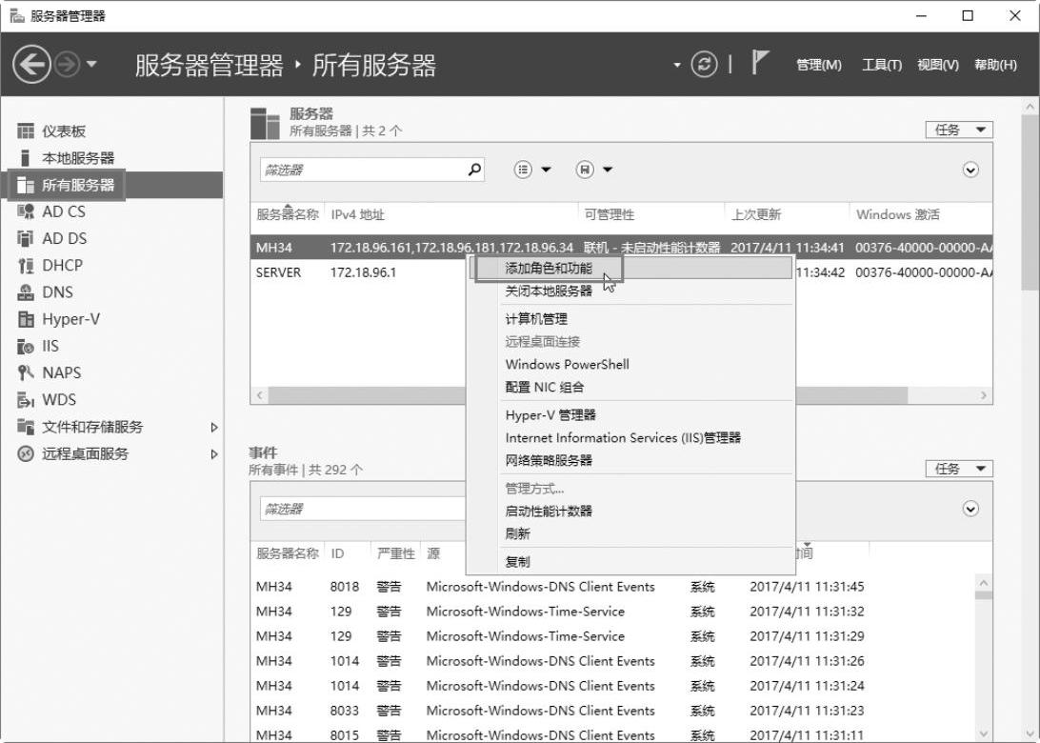
Task: Choose Windows PowerShell in context menu
Action: (x=567, y=364)
